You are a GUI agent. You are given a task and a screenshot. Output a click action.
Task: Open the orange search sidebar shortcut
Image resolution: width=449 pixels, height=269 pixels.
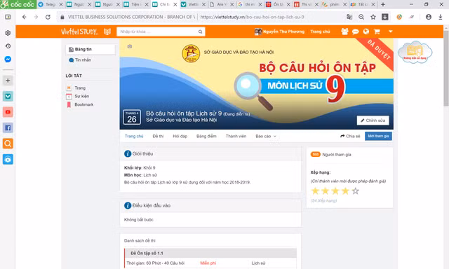coord(8,144)
